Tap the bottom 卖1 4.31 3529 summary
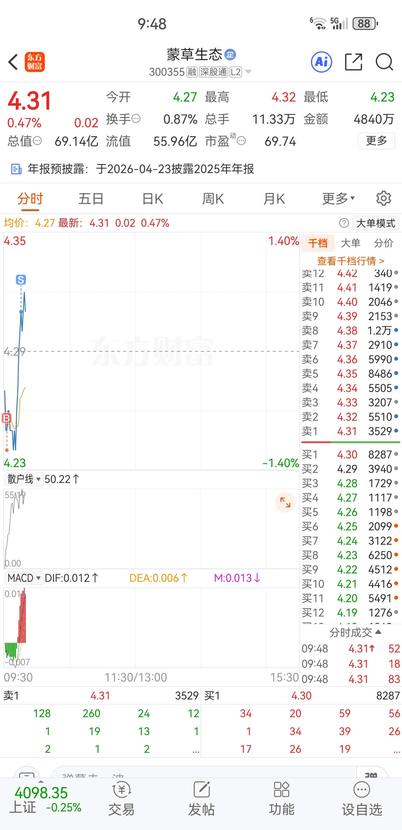Viewport: 402px width, 830px height. coord(100,696)
